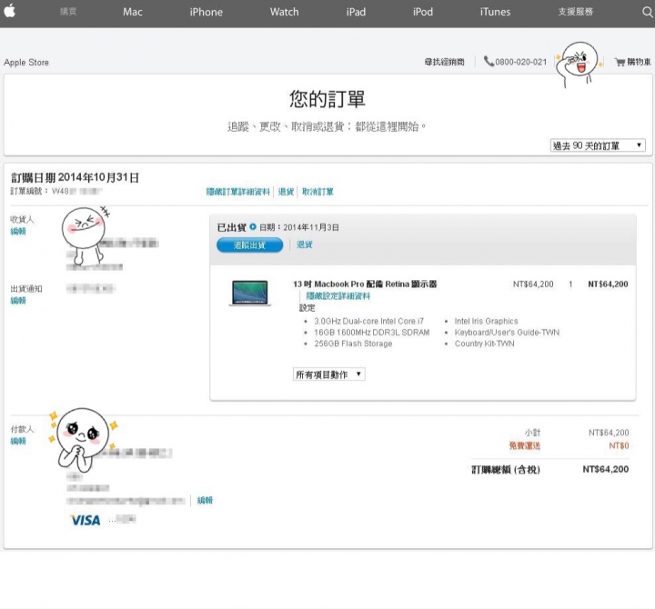Click 退貨 link next to 追蹤出貨
Image resolution: width=655 pixels, height=609 pixels.
(305, 245)
